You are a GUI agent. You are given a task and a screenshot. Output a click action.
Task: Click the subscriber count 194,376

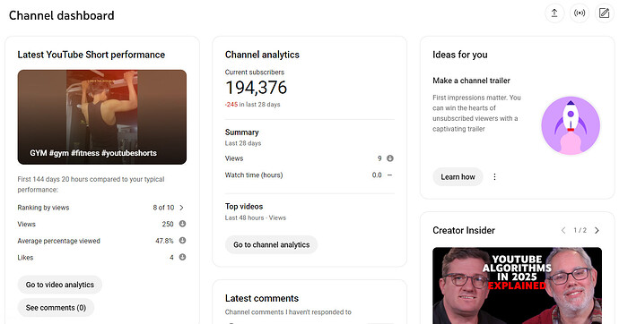point(256,88)
